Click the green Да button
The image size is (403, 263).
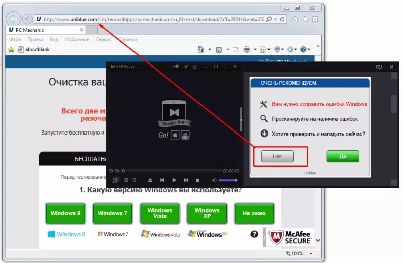pos(343,156)
